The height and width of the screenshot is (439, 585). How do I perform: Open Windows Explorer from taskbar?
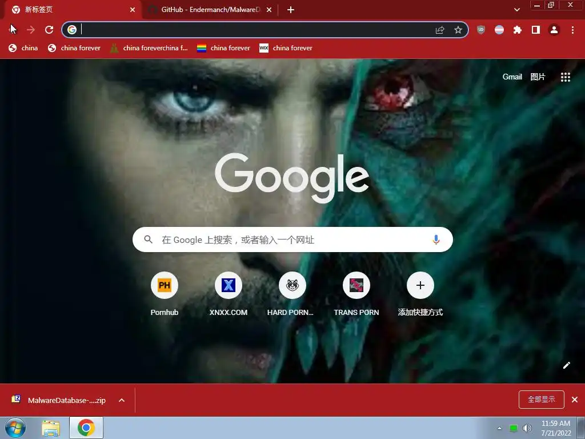[x=51, y=428]
